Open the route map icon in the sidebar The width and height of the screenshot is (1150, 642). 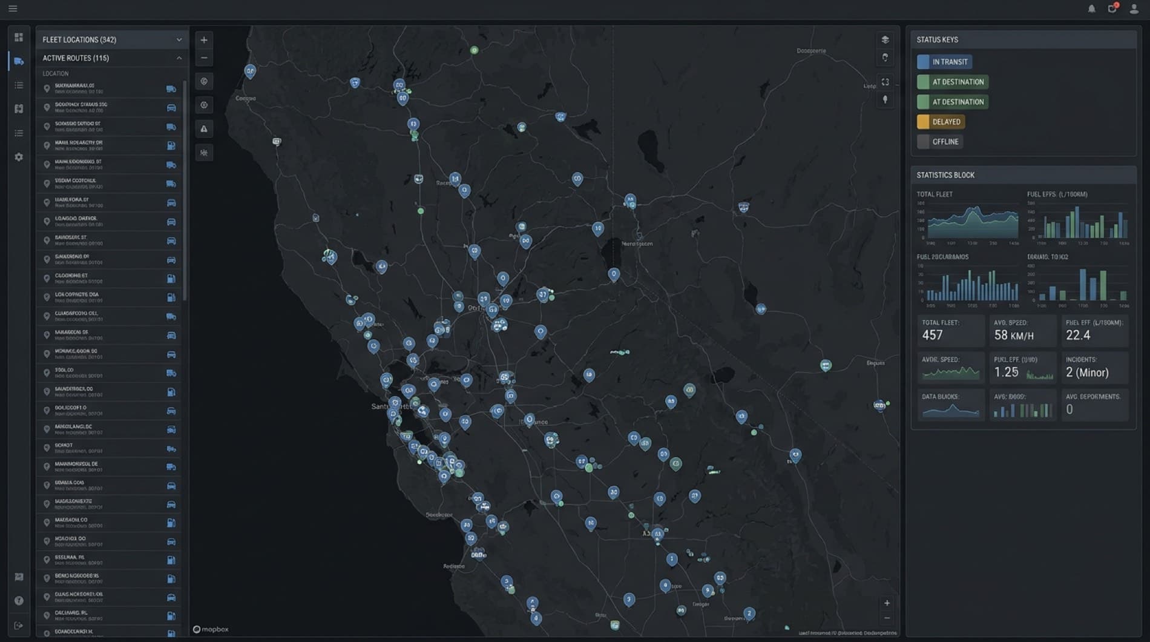19,109
